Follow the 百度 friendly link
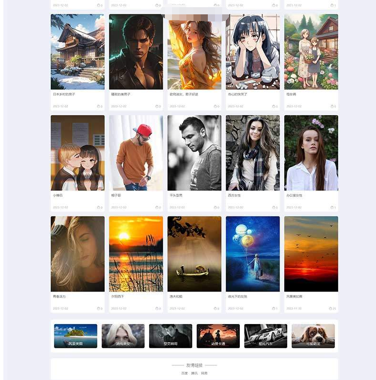The width and height of the screenshot is (376, 380). pos(184,373)
